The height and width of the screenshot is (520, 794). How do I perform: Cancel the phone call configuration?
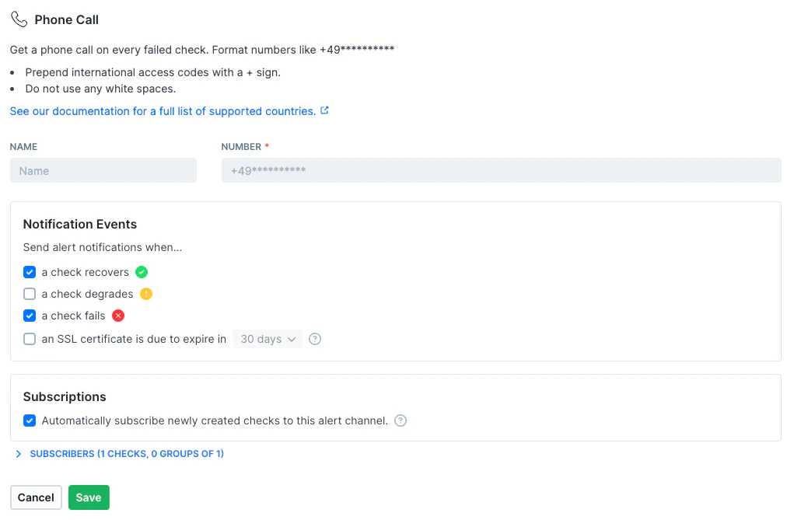point(36,497)
